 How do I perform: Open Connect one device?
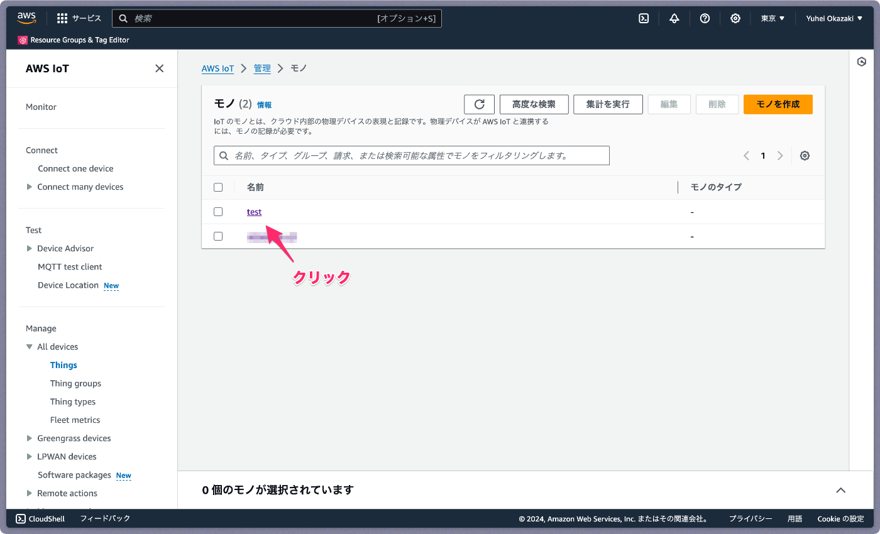pyautogui.click(x=75, y=168)
